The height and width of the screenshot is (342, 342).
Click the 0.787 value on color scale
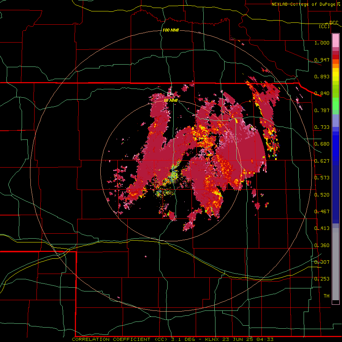point(322,110)
